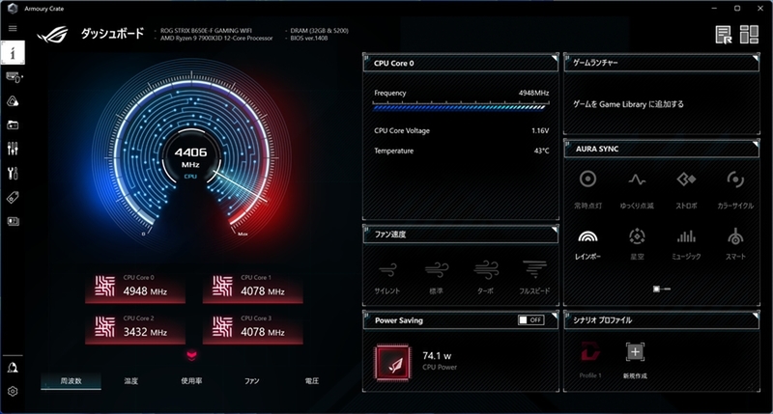
Task: Open Aura Sync triangle icon in sidebar
Action: (x=13, y=101)
